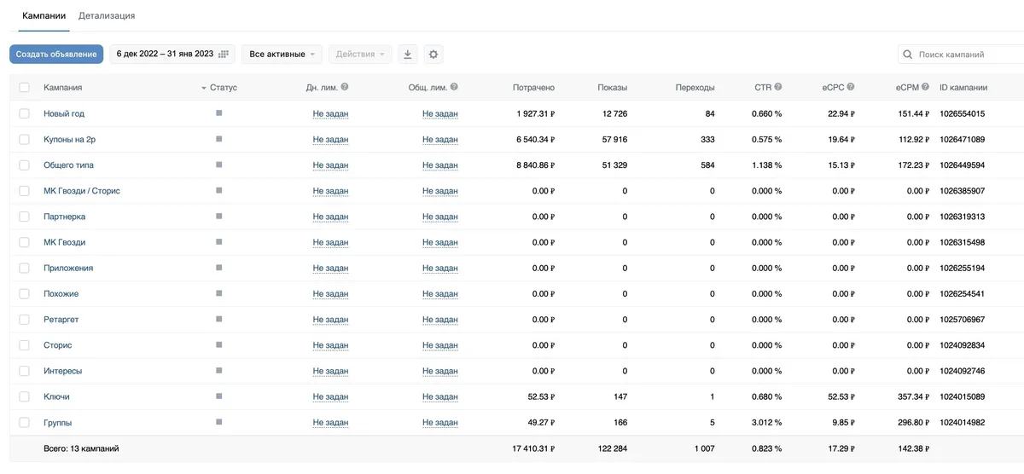
Task: Click the Создать объявление button
Action: point(56,55)
